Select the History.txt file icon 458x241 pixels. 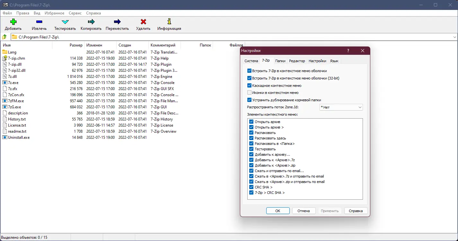(5, 119)
